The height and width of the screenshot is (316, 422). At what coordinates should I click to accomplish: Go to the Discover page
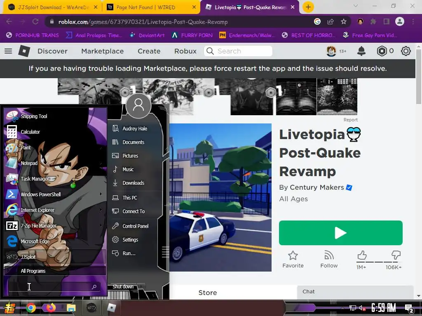coord(52,51)
